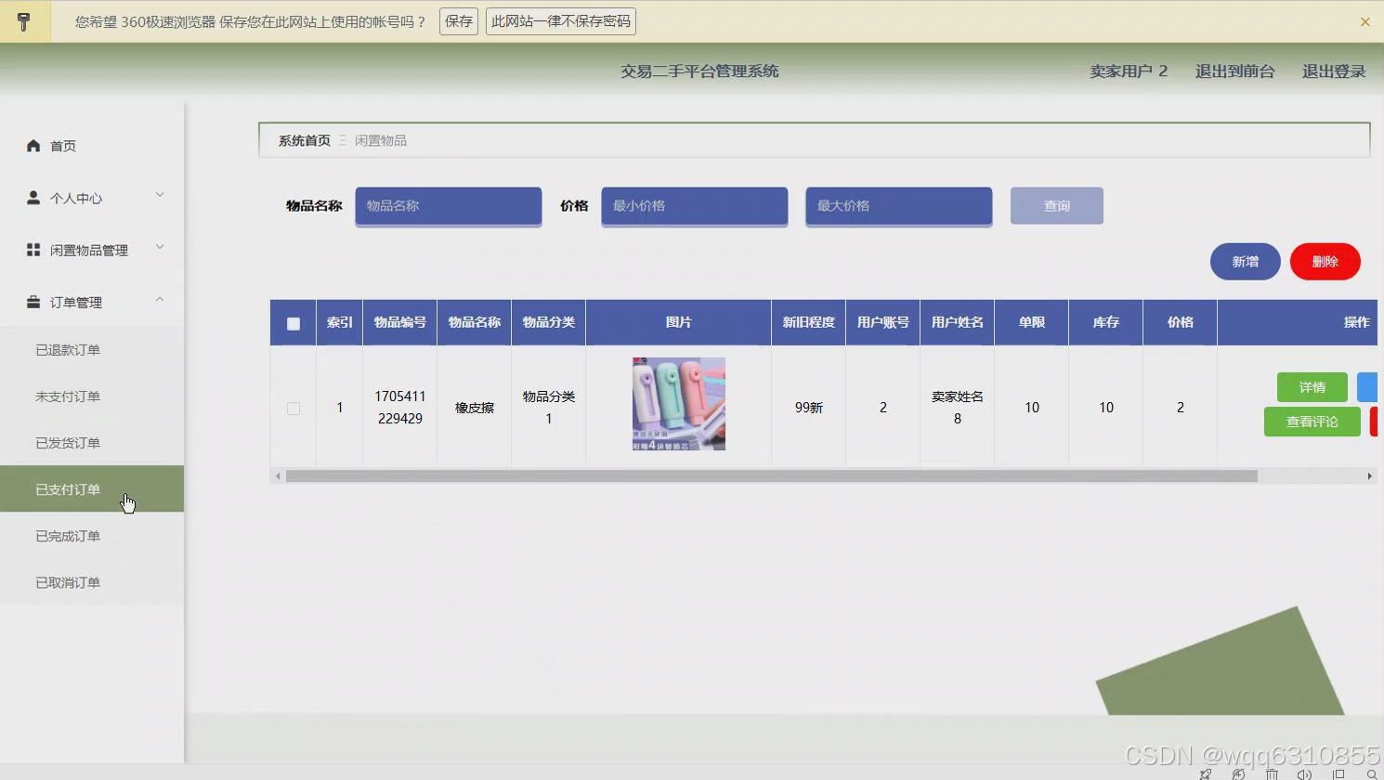Click the person icon beside 个人中心

33,198
